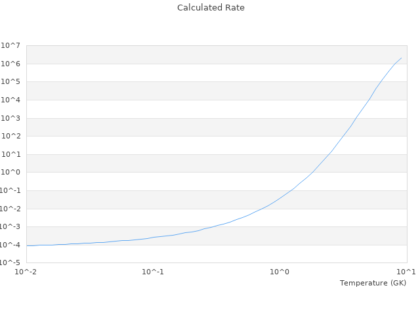
Task: Select the 10^6 y-axis tick label
Action: (11, 64)
